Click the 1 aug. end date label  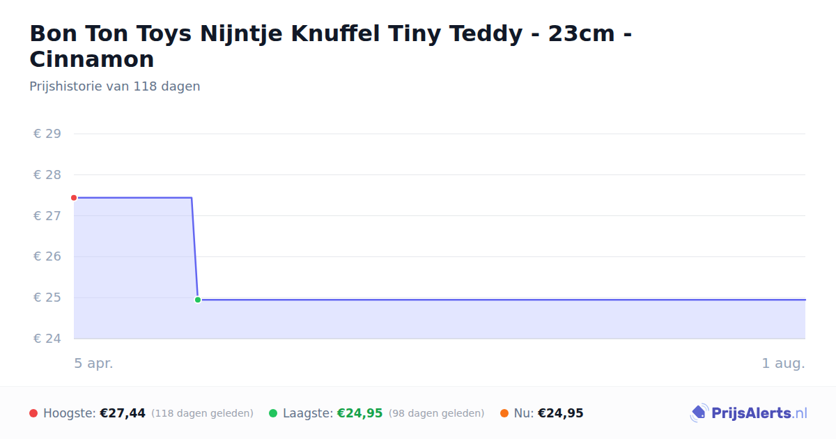pos(784,363)
